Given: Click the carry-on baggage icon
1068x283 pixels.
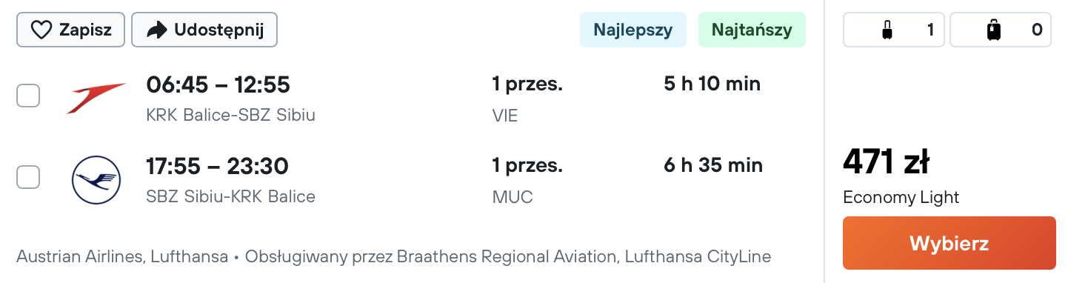Looking at the screenshot, I should click(x=887, y=30).
